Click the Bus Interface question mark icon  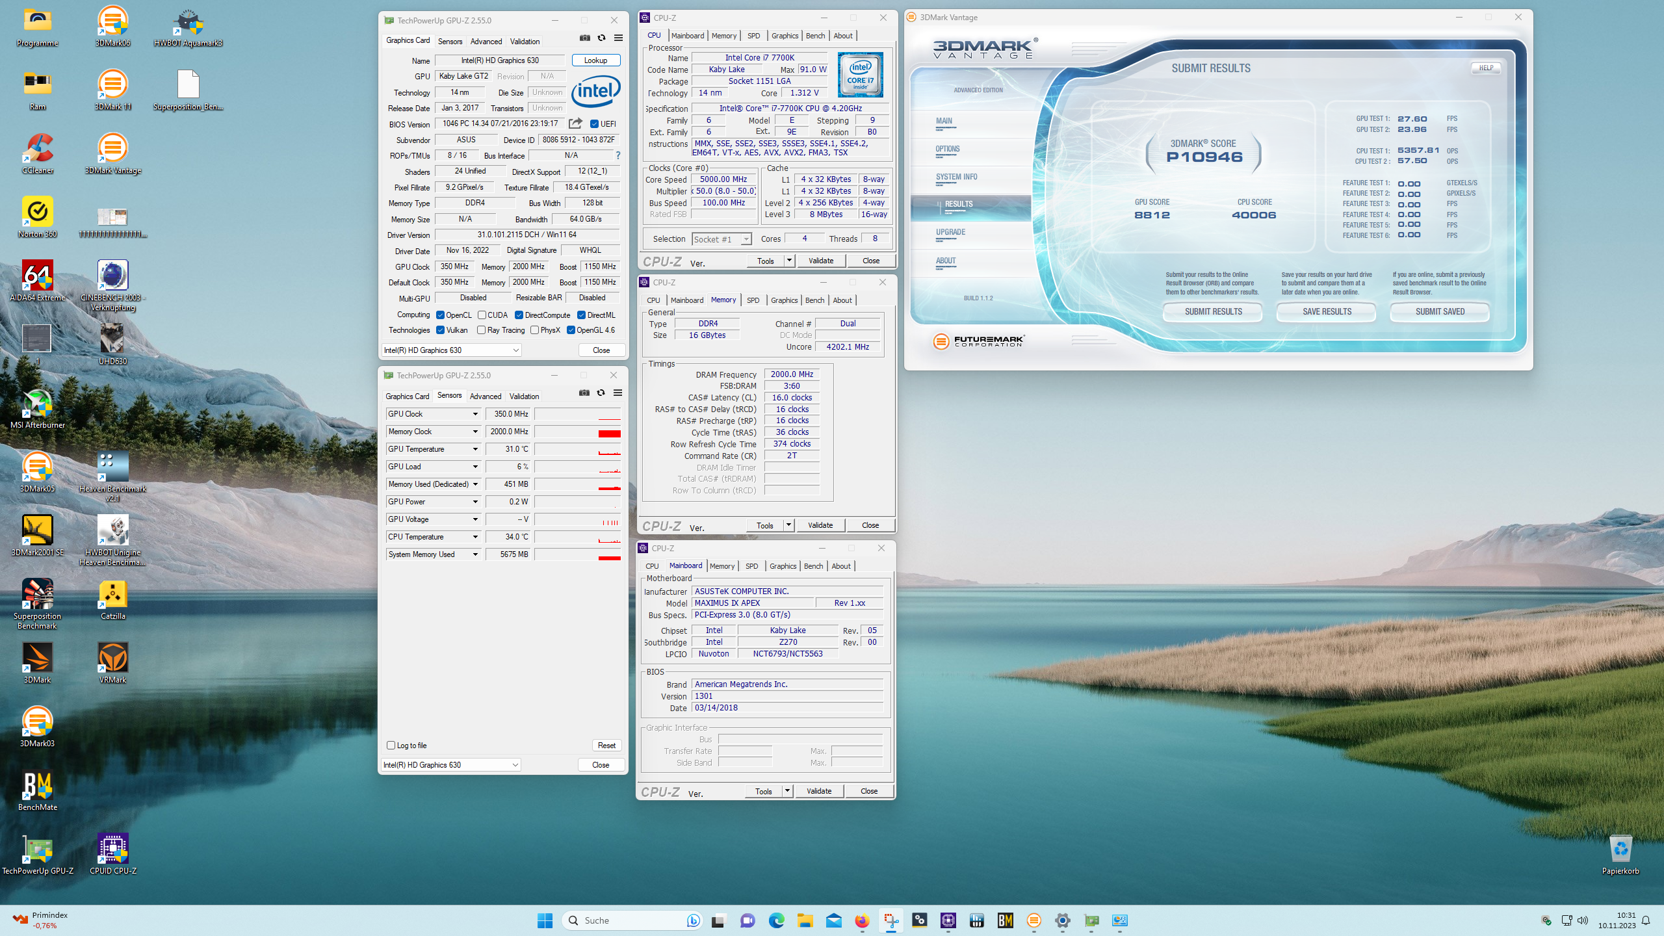click(x=618, y=155)
